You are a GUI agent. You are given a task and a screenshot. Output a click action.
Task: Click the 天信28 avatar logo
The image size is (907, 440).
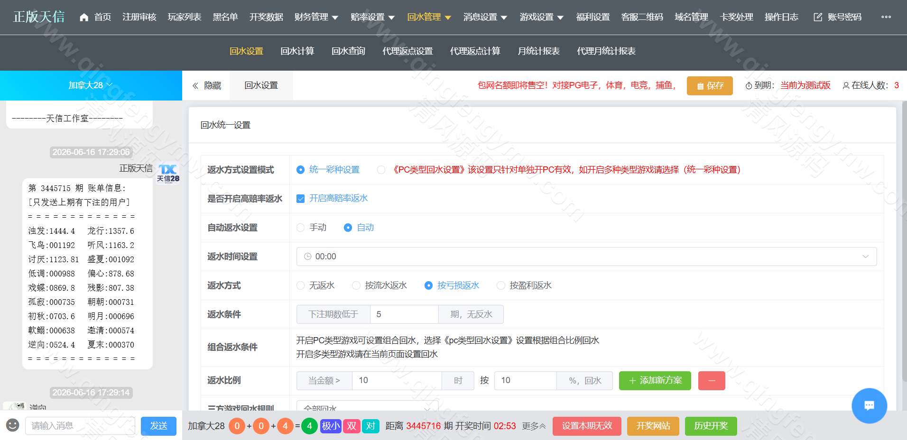pyautogui.click(x=168, y=174)
